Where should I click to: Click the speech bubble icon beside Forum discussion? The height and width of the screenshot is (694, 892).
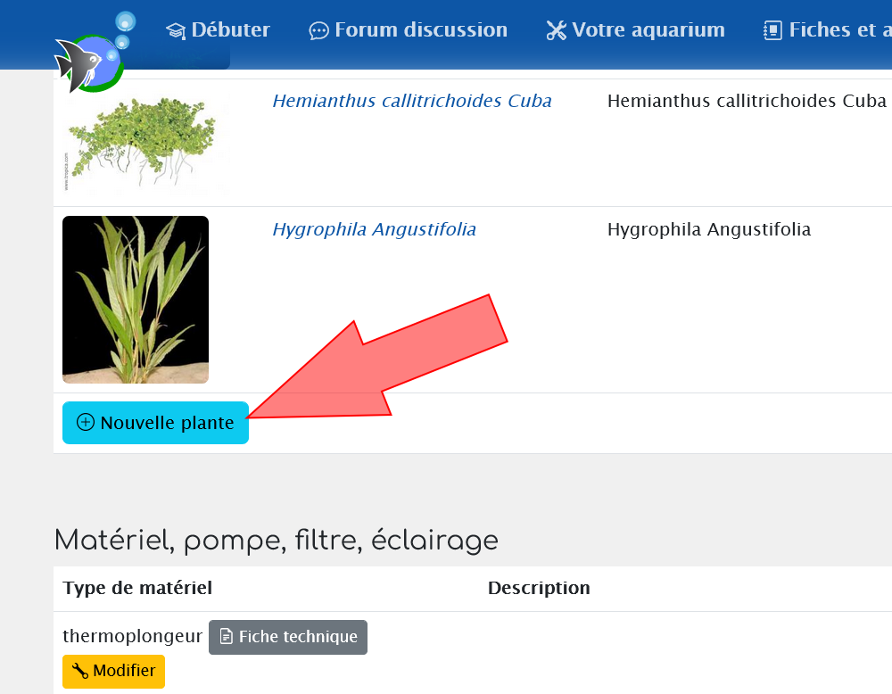tap(318, 30)
